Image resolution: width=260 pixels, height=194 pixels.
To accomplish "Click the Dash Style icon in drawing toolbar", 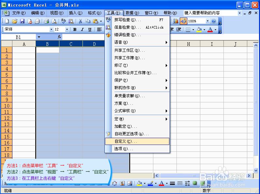I will click(180, 183).
